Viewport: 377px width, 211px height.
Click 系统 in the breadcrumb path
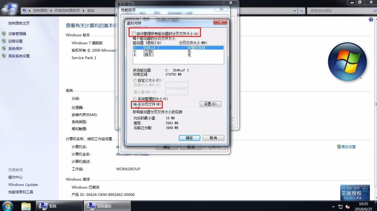click(x=90, y=11)
